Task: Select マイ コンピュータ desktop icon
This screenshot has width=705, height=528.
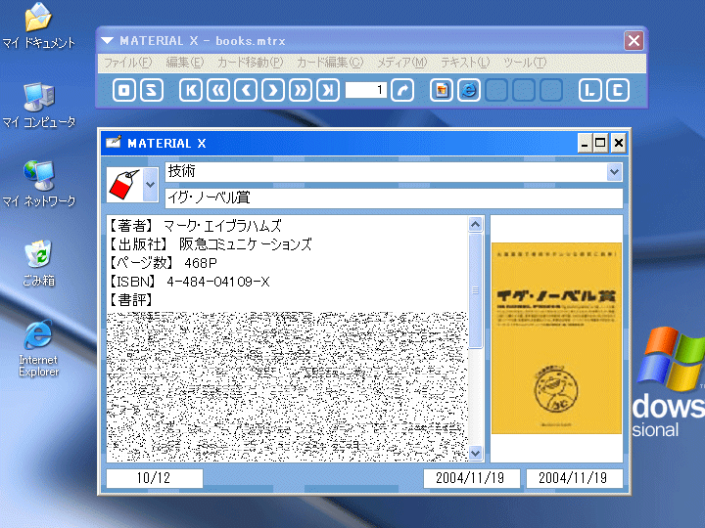Action: pos(38,105)
